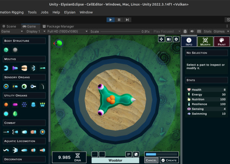Image resolution: width=230 pixels, height=164 pixels.
Task: Adjust the Scale slider
Action: coord(120,32)
